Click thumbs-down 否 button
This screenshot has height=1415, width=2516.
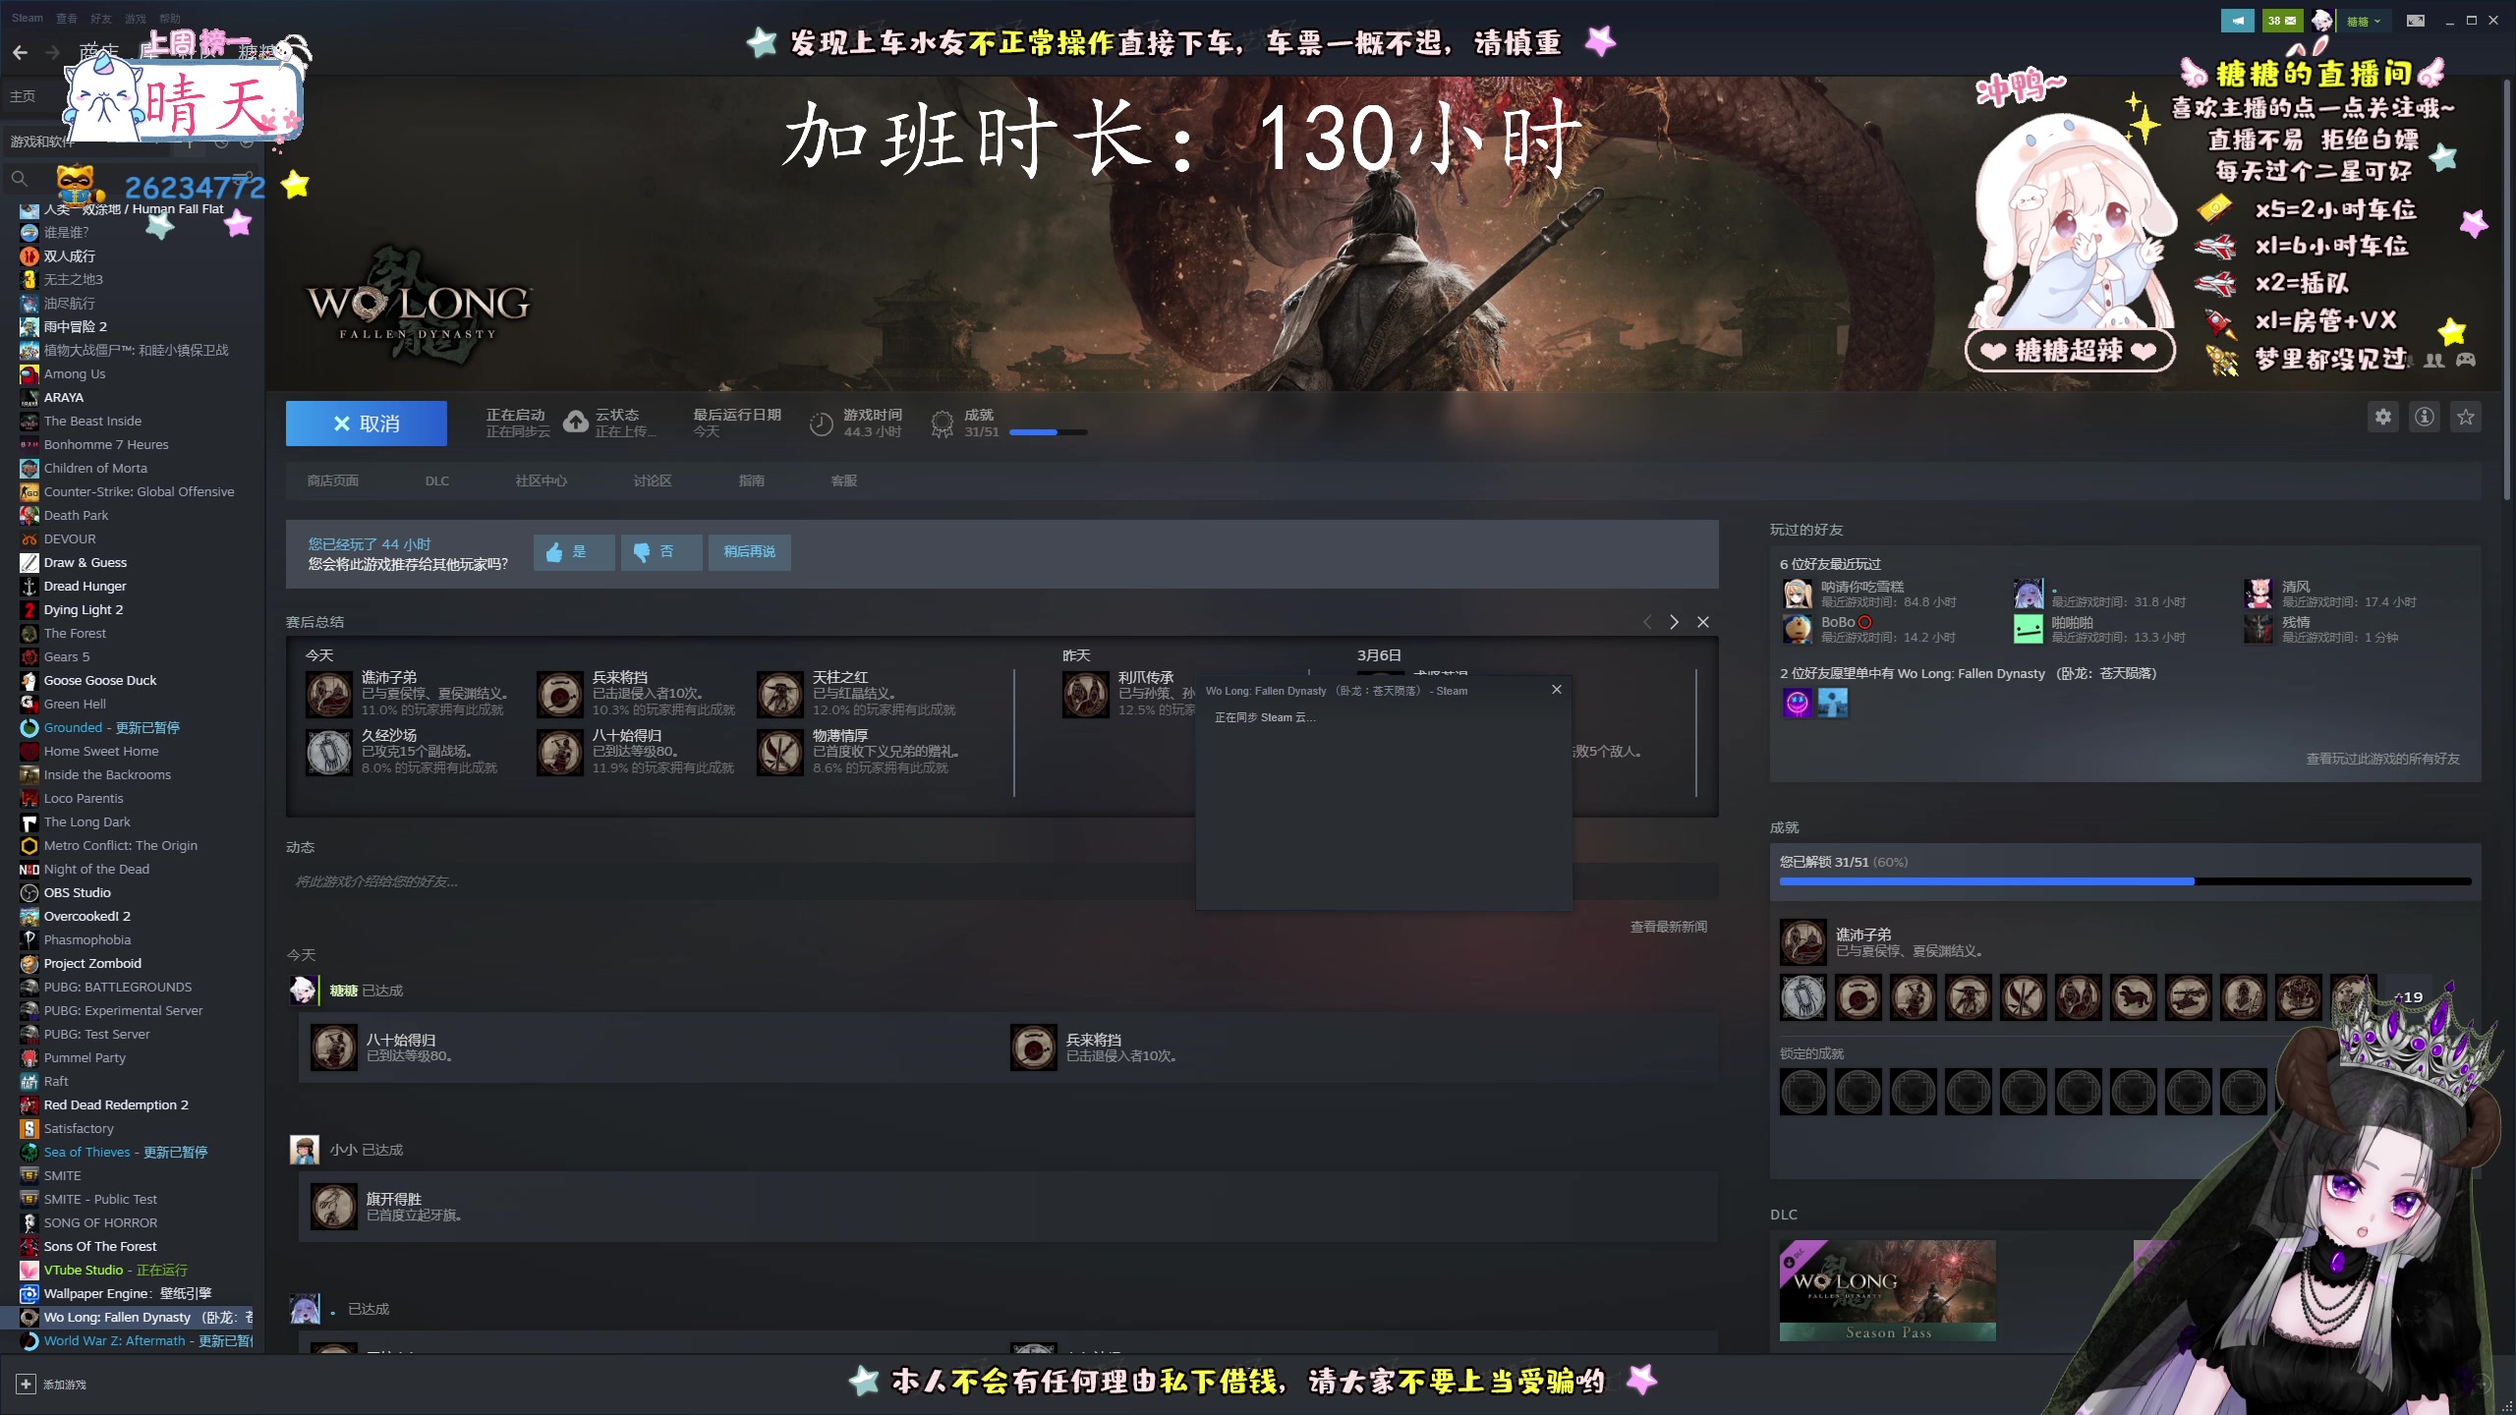pyautogui.click(x=661, y=552)
